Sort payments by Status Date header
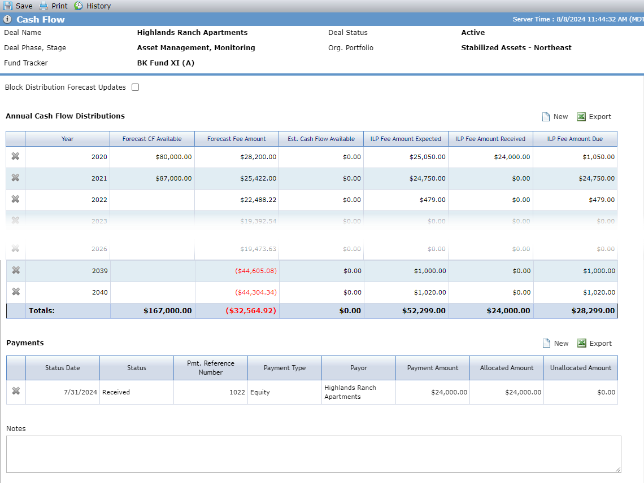 coord(63,368)
